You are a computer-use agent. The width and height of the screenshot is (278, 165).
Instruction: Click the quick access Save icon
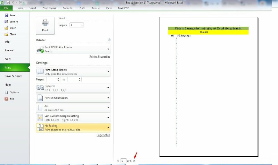pos(8,2)
